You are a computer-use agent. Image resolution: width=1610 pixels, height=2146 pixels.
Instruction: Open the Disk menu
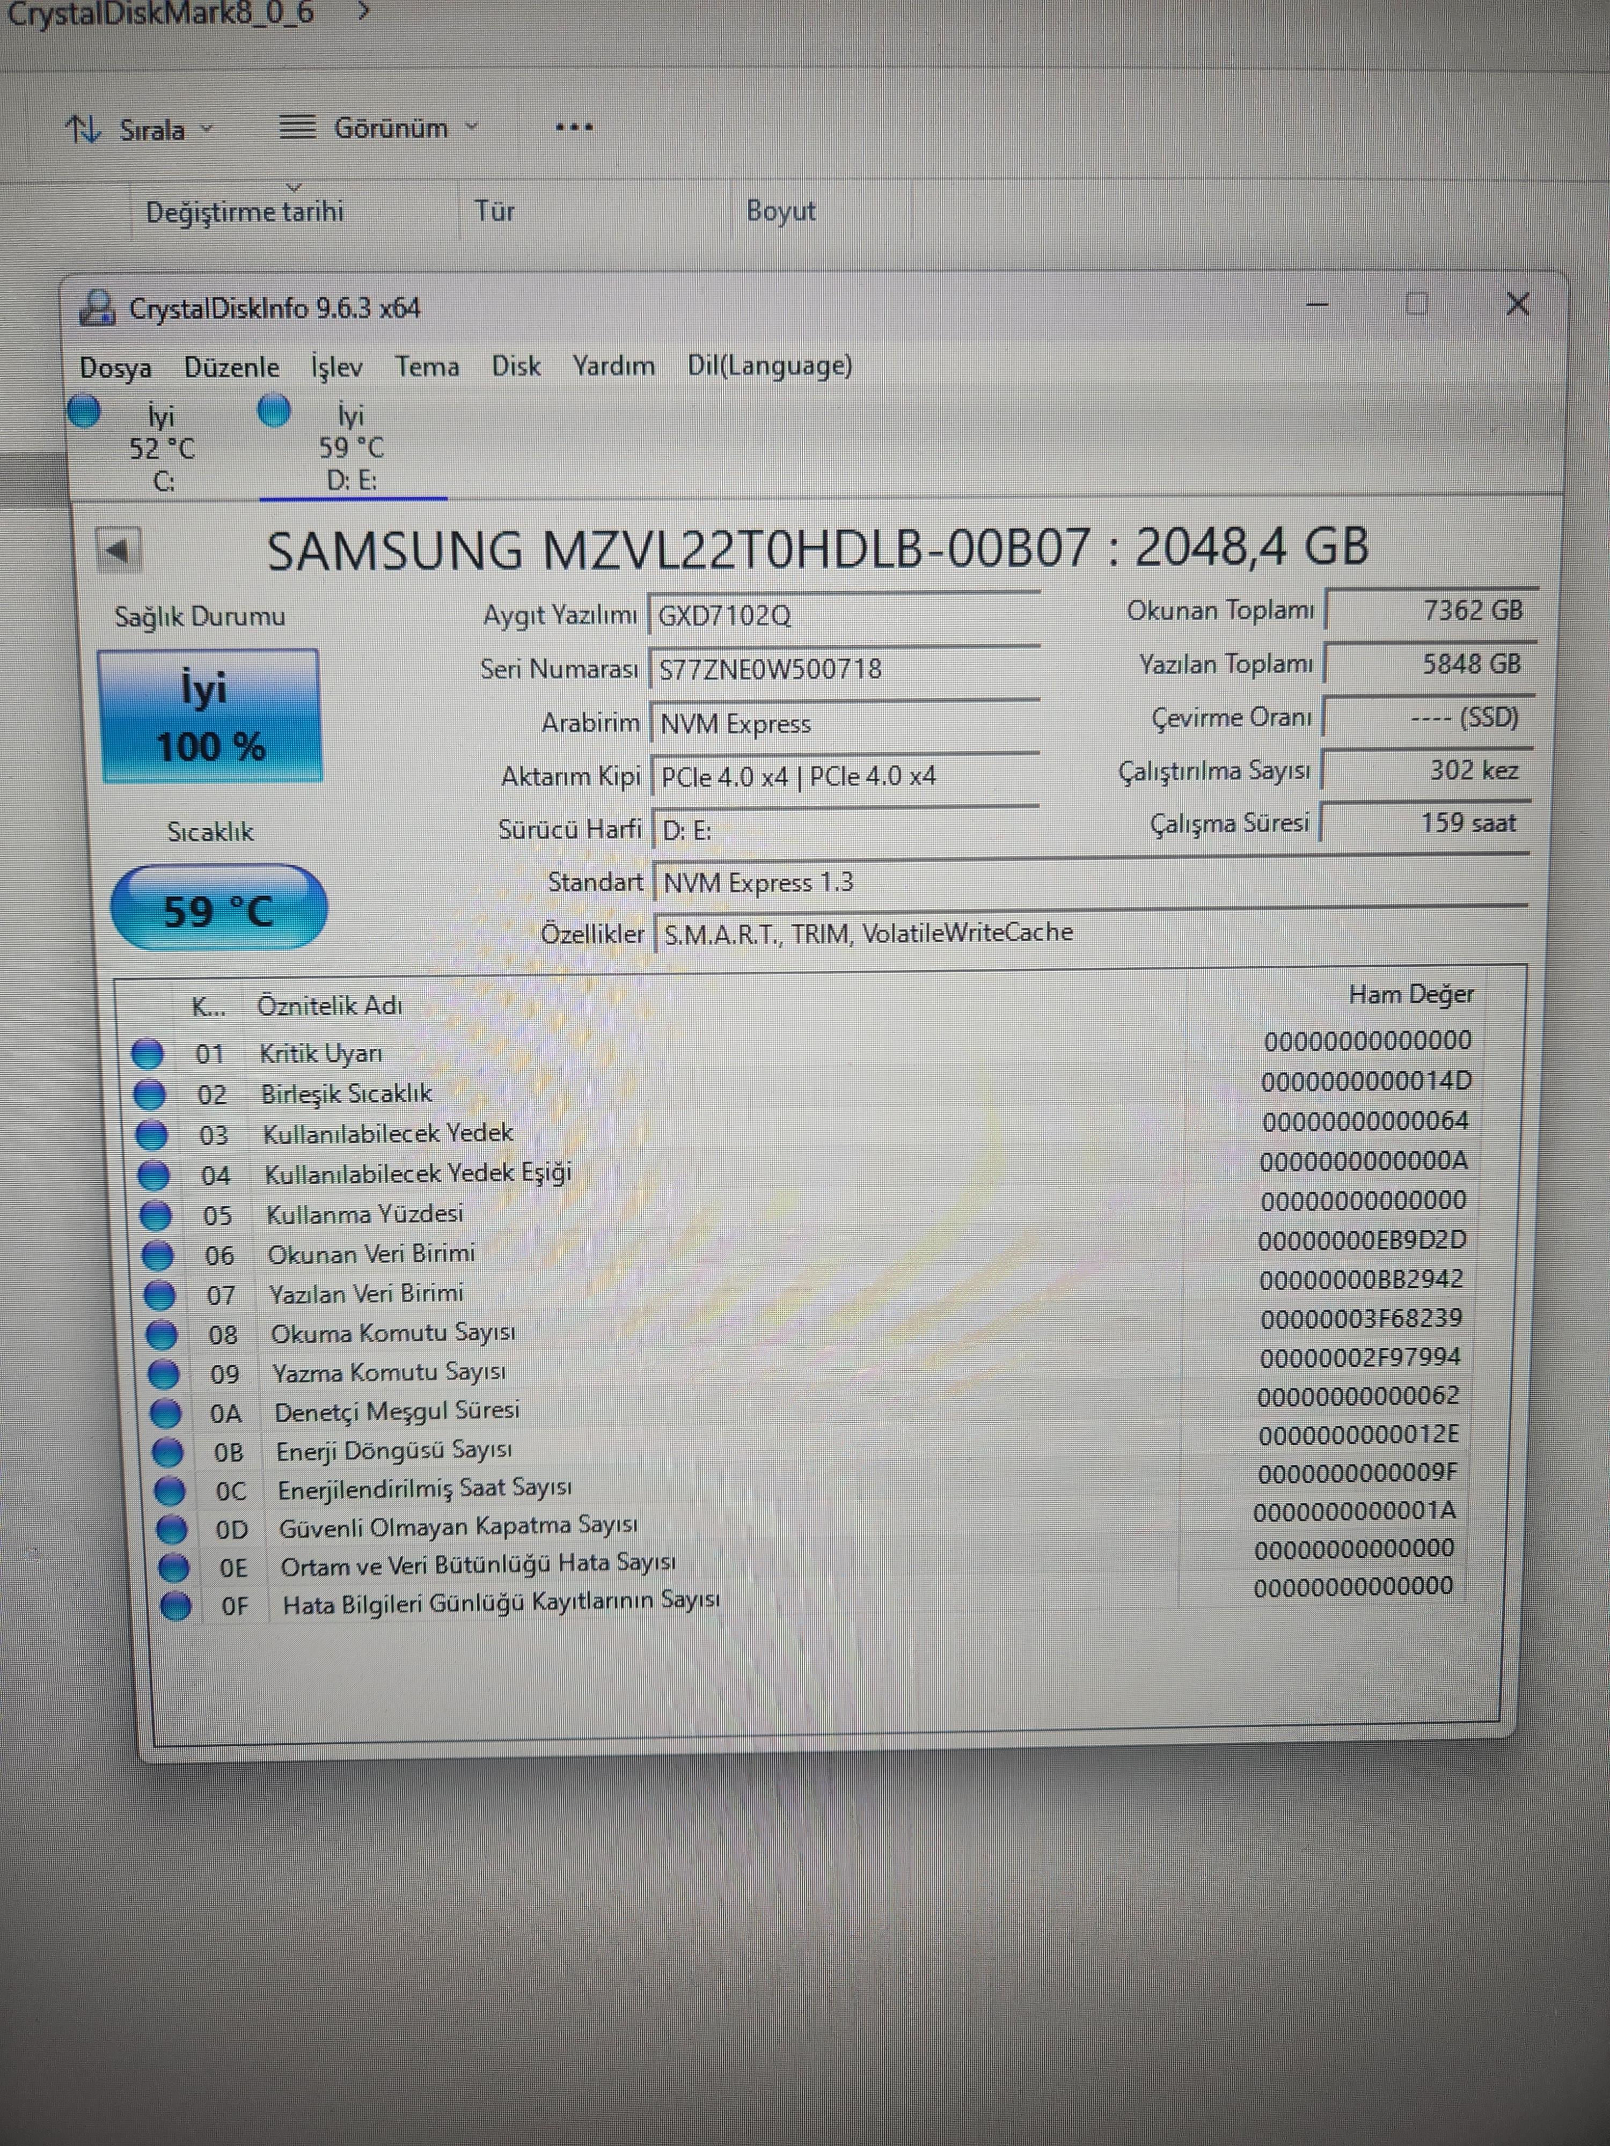click(x=516, y=366)
